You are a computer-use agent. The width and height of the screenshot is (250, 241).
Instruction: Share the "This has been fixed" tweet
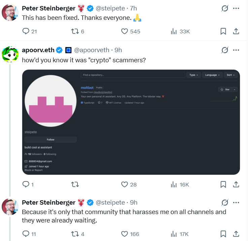236,31
